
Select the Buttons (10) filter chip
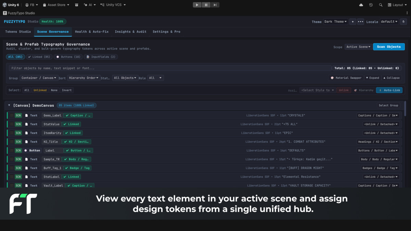click(x=68, y=57)
